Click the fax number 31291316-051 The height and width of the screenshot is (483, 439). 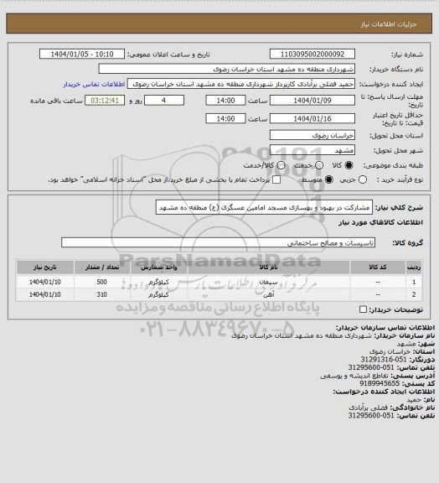tap(384, 360)
